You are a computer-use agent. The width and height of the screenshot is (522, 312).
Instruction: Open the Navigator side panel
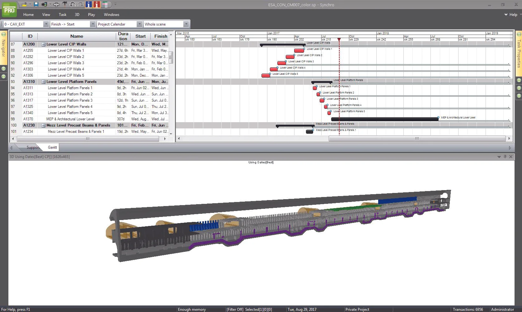point(4,48)
